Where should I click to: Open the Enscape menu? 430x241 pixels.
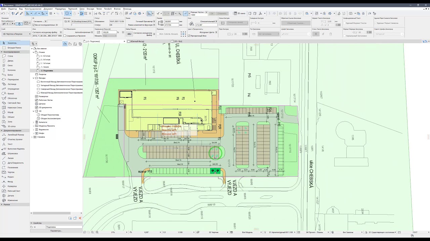click(90, 9)
